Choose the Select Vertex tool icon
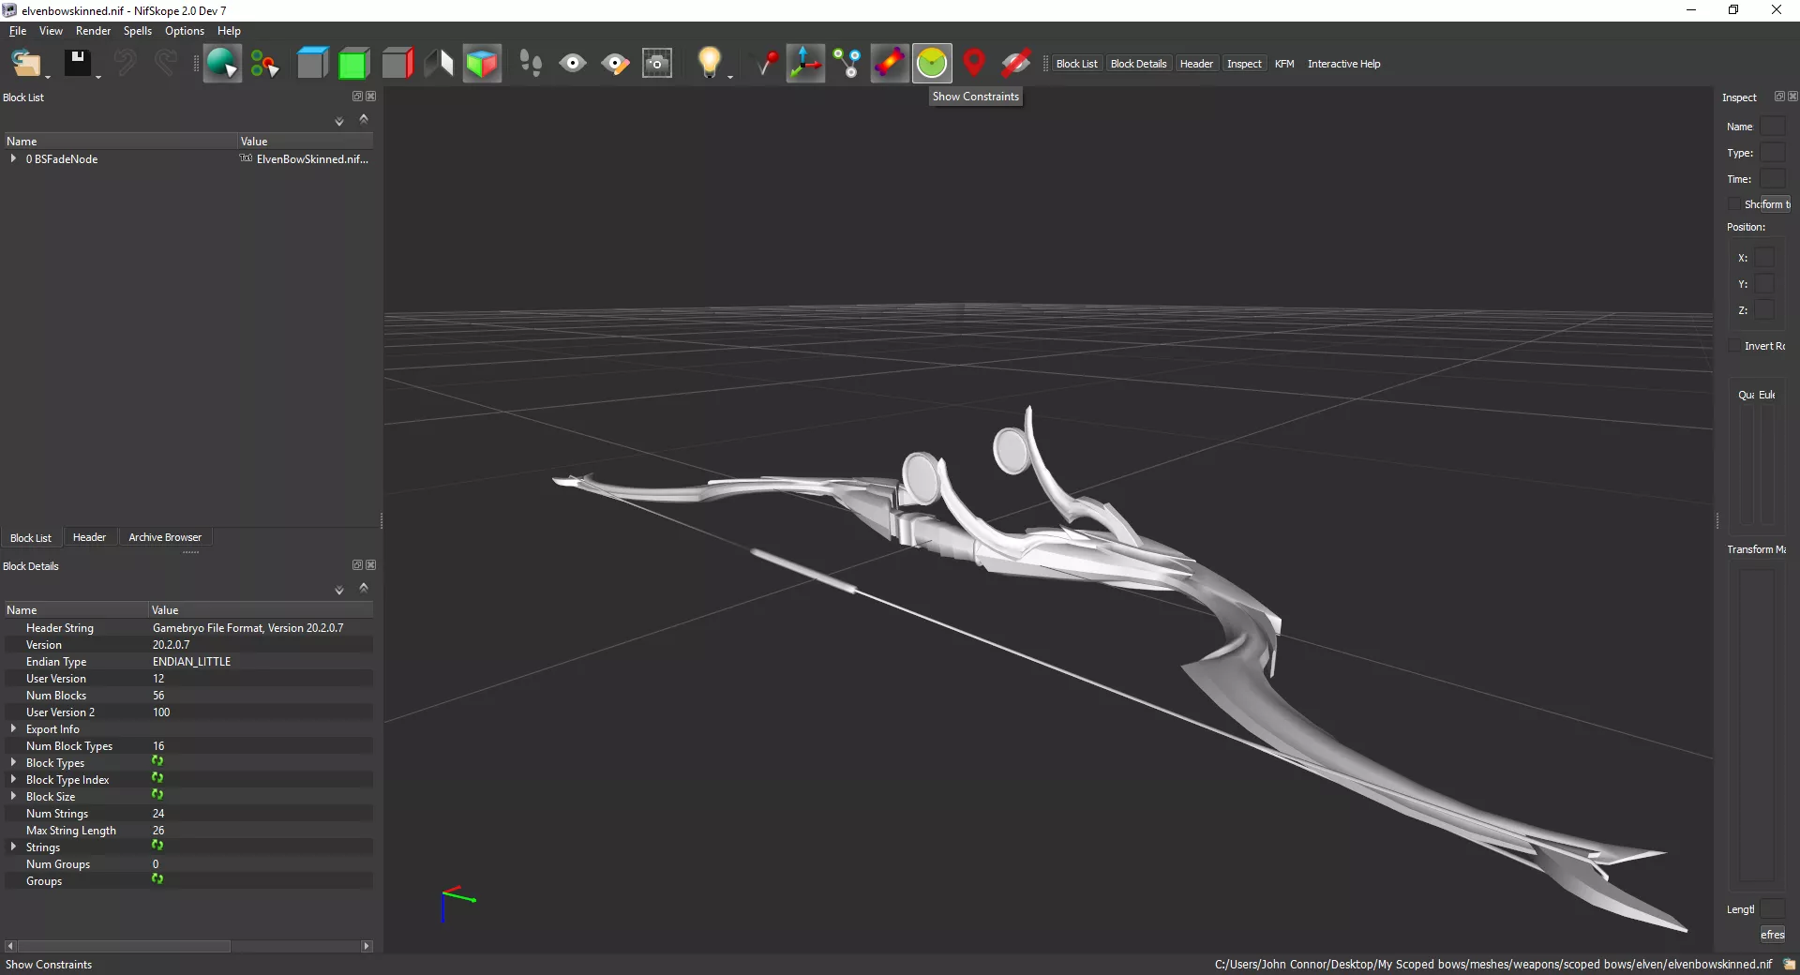This screenshot has height=975, width=1800. coord(264,64)
